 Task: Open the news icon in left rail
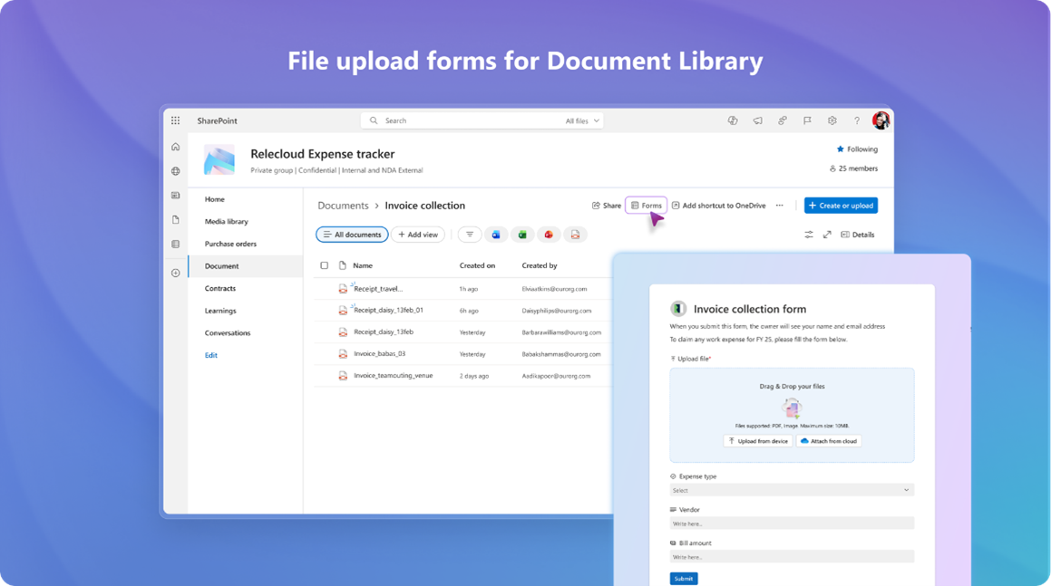coord(176,196)
